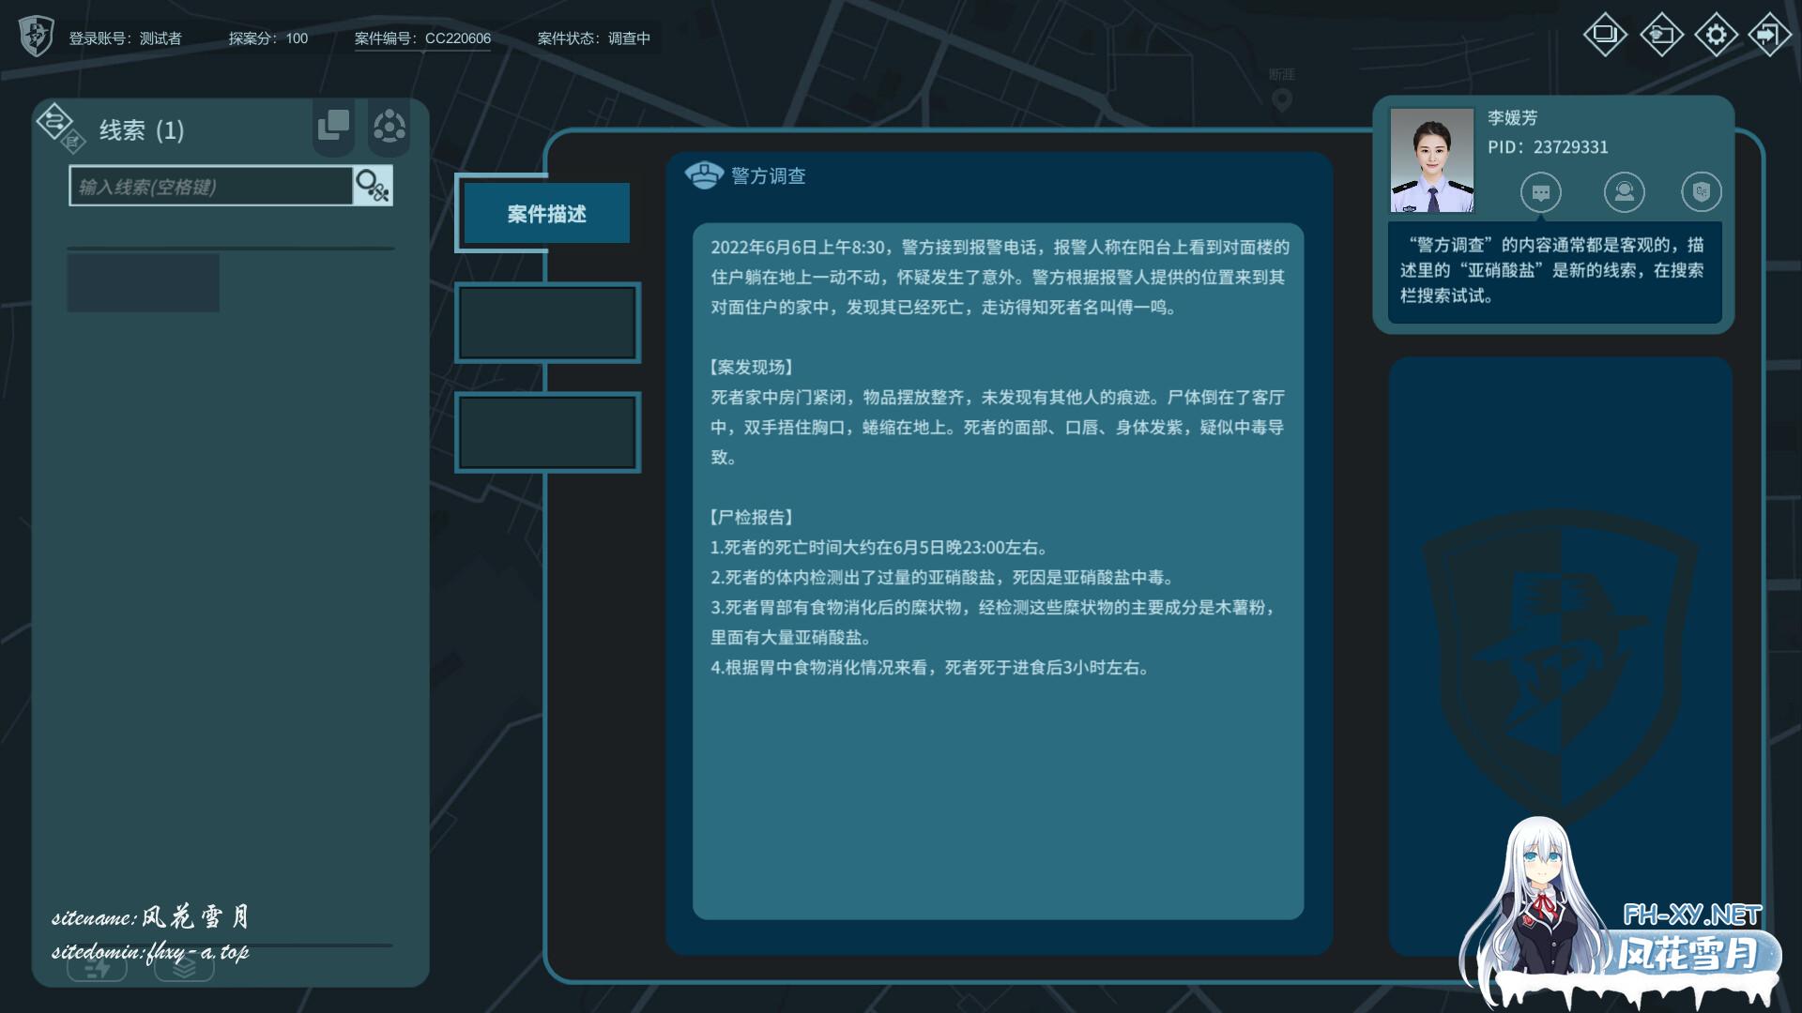The width and height of the screenshot is (1802, 1013).
Task: Open the card gallery icon at top right
Action: tap(1605, 35)
